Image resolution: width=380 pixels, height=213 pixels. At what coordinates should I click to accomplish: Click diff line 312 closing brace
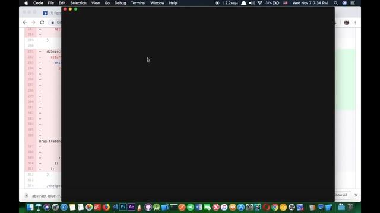coord(47,175)
